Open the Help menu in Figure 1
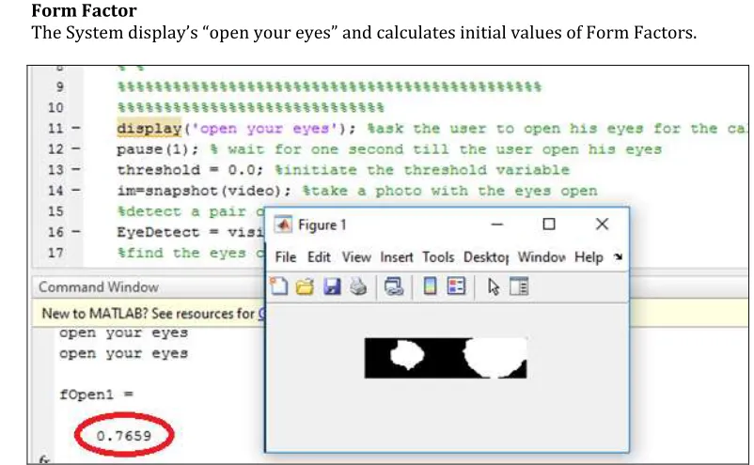 pos(589,257)
